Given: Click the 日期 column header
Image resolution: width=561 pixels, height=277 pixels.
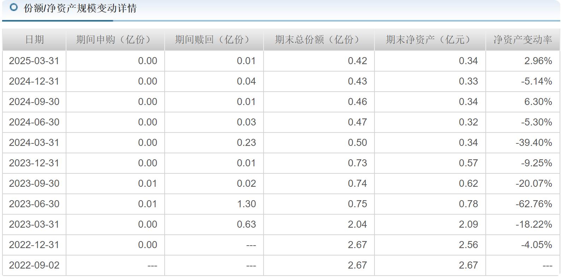Looking at the screenshot, I should (34, 39).
